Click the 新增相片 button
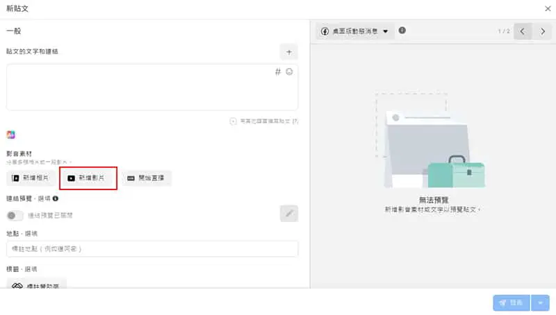Viewport: 556px width, 315px height. click(x=31, y=178)
